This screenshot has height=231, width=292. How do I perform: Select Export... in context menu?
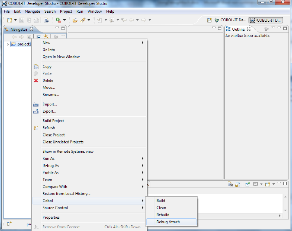click(x=90, y=111)
